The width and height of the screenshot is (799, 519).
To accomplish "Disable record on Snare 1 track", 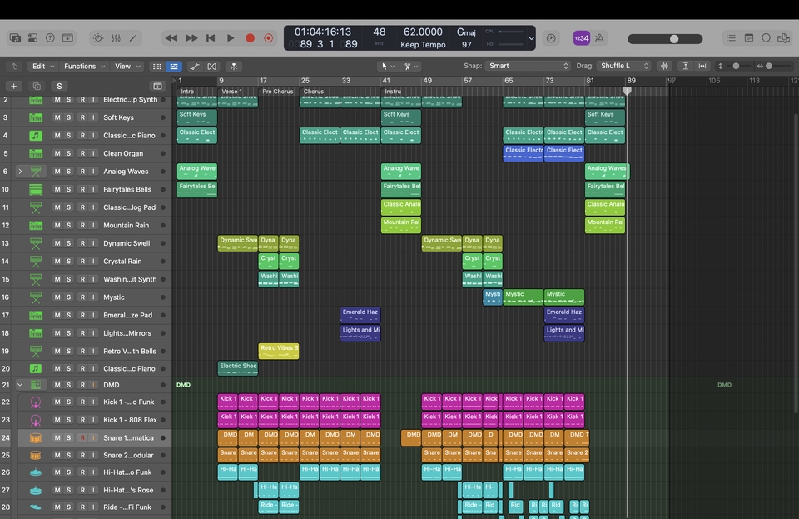I will click(x=82, y=437).
